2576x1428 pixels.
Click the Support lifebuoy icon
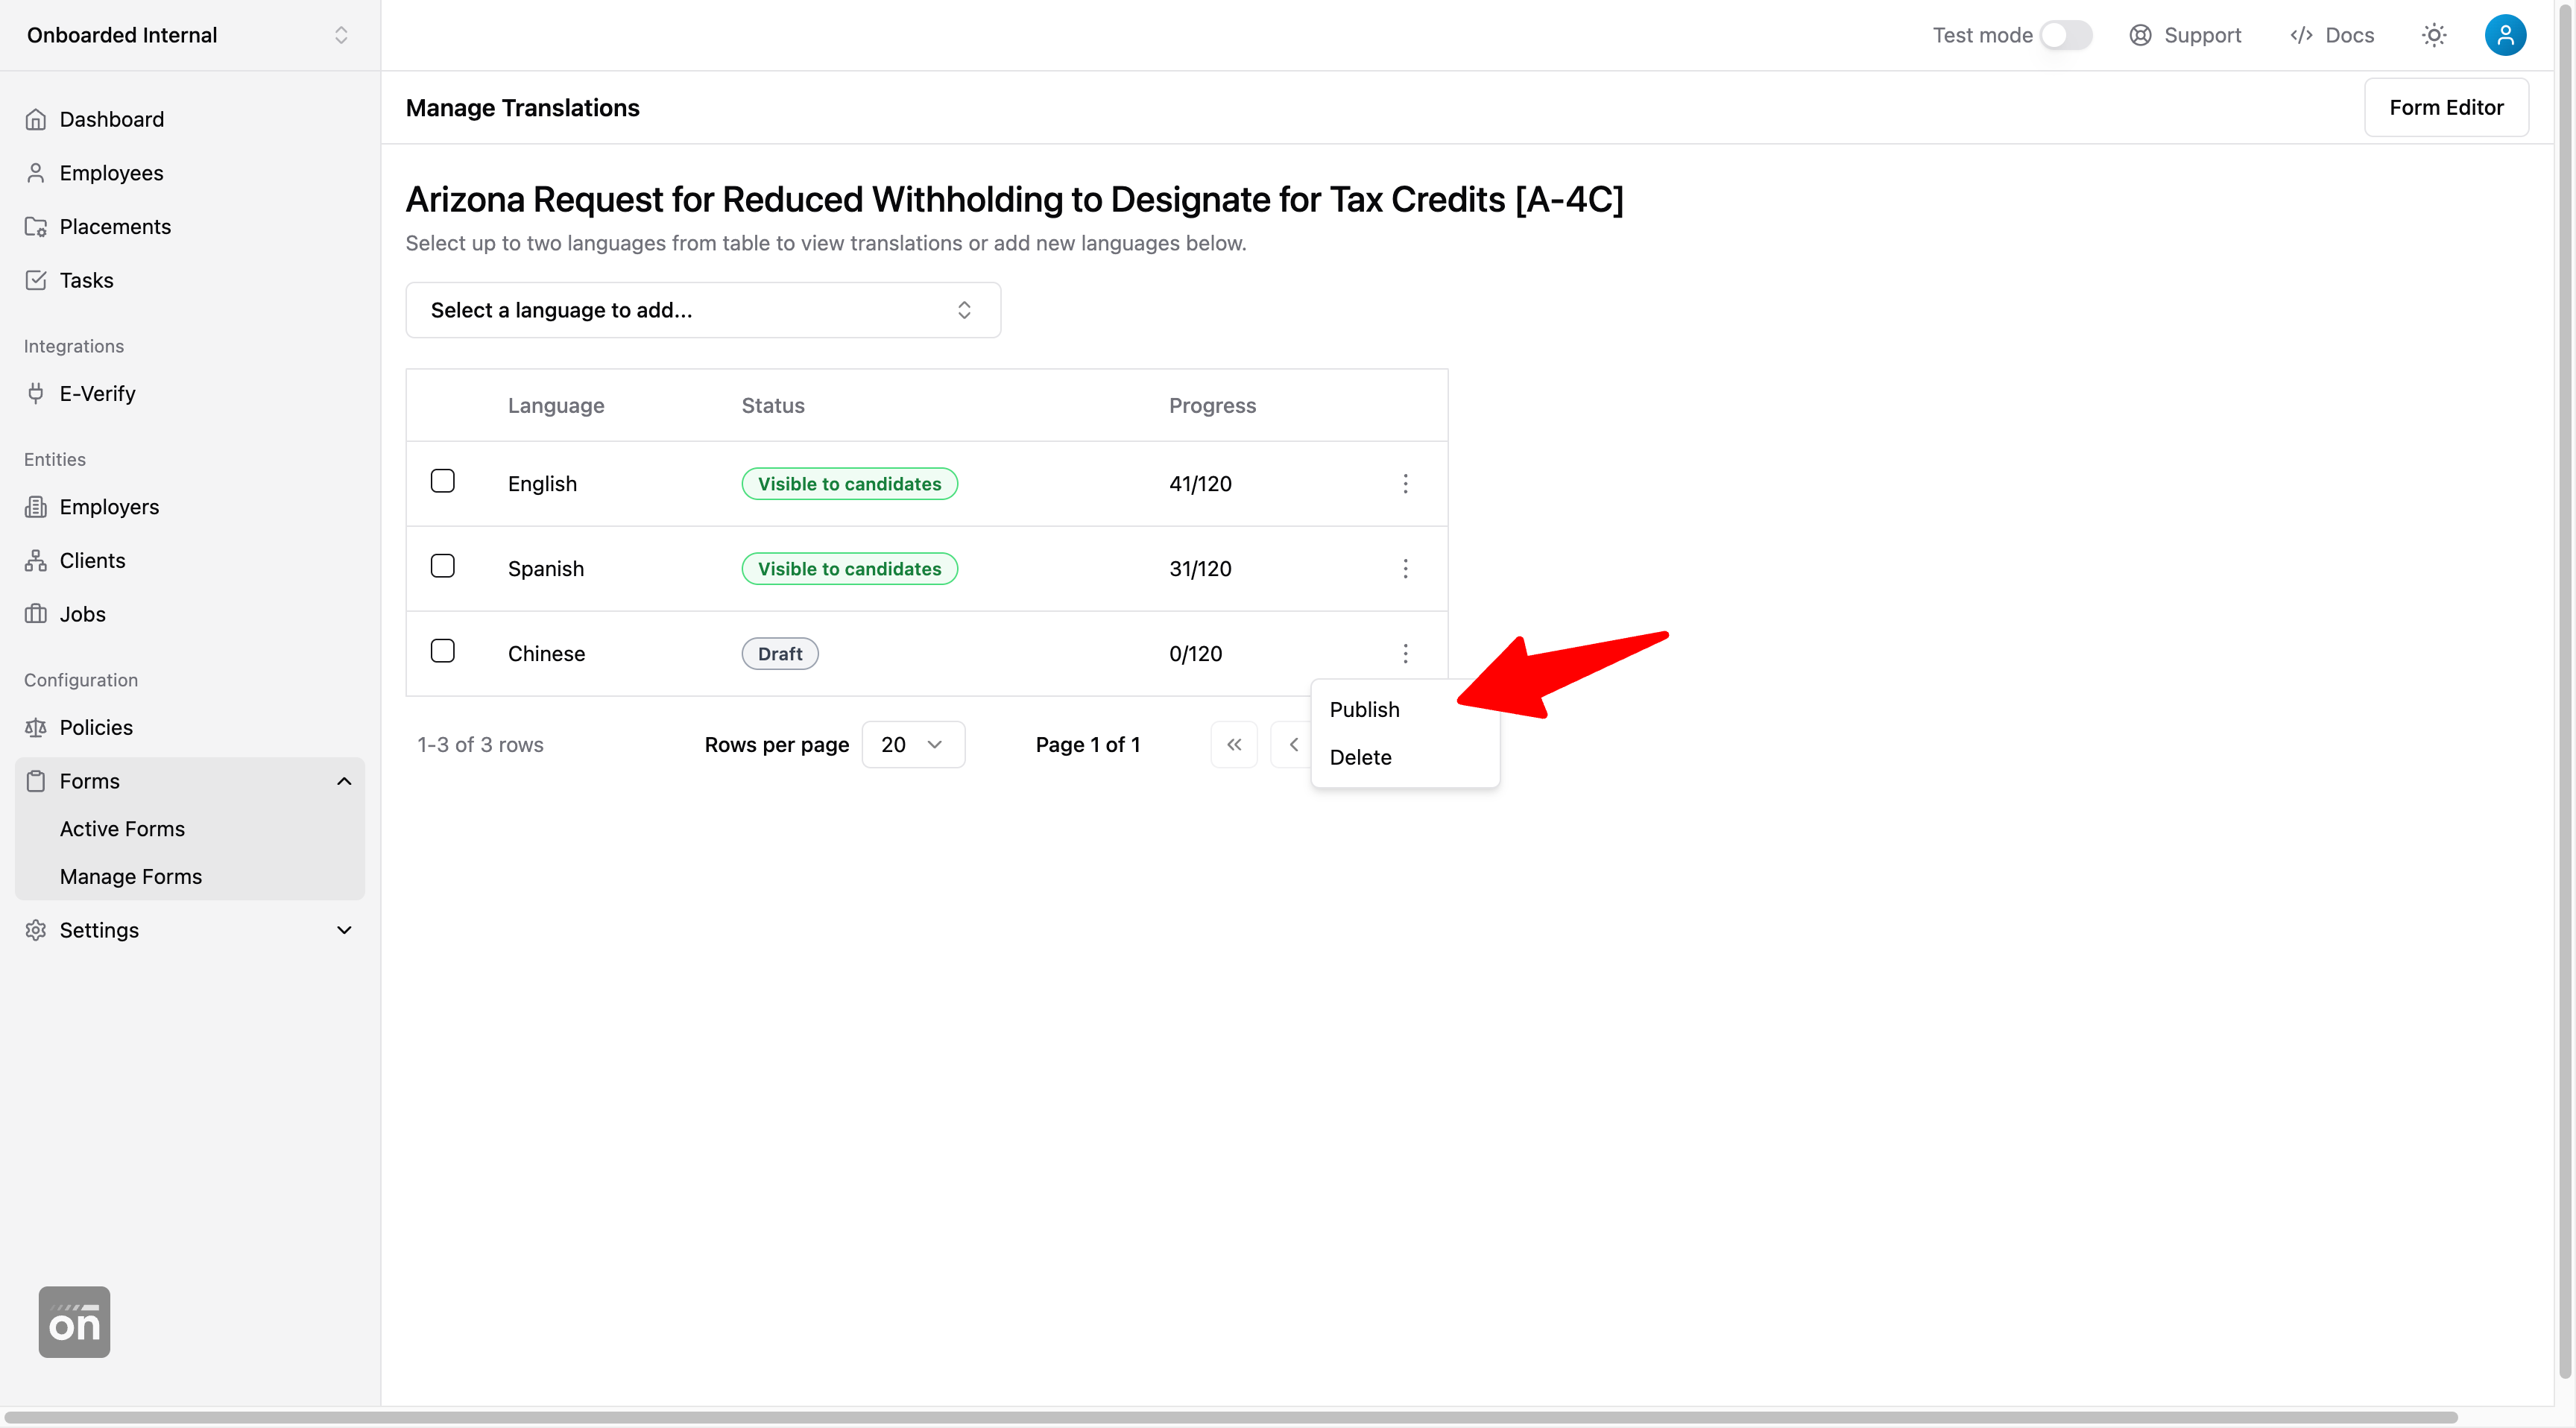pos(2140,35)
